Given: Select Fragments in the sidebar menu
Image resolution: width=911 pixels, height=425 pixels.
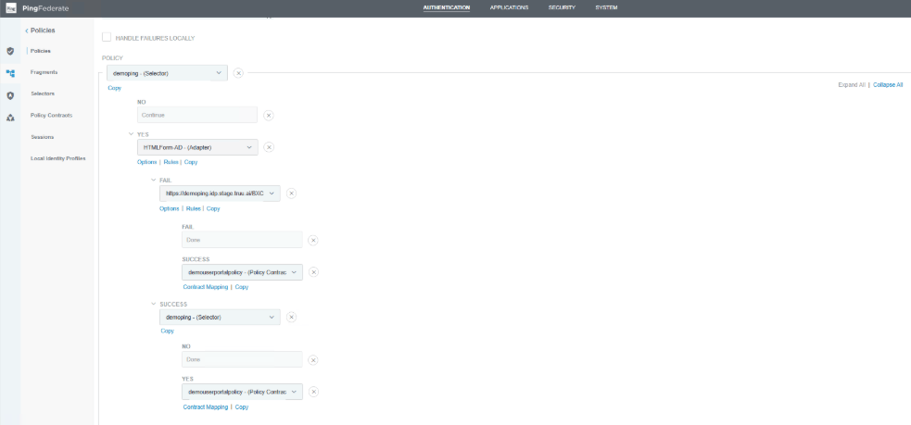Looking at the screenshot, I should 44,72.
